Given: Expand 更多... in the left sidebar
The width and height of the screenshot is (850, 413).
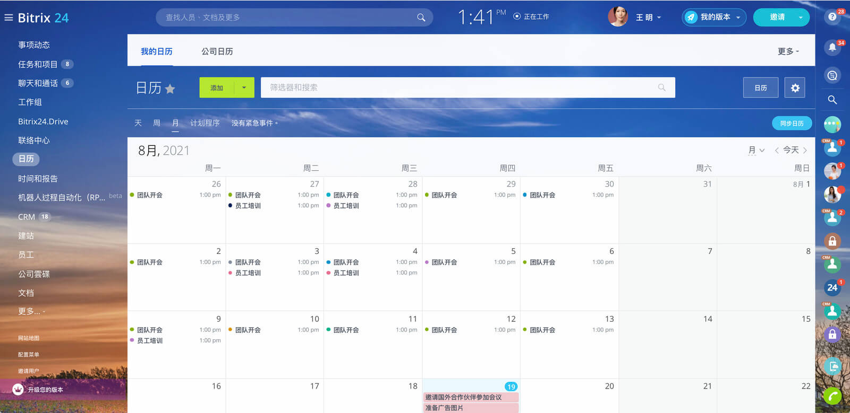Looking at the screenshot, I should [x=31, y=311].
